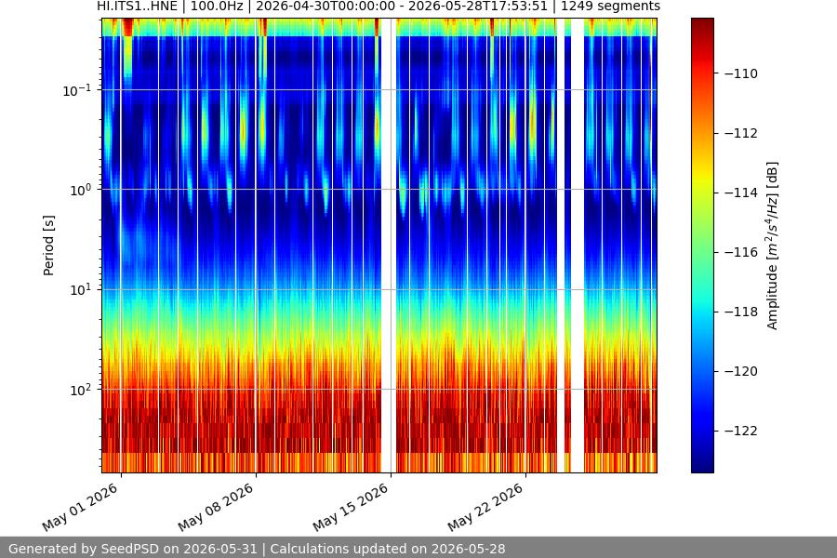Click the spectrogram plot area
This screenshot has width=837, height=558.
(379, 246)
